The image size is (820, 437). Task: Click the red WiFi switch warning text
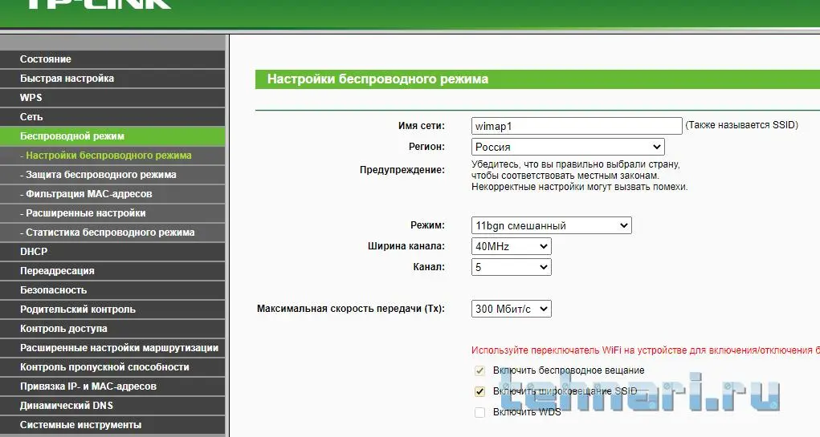(x=646, y=350)
